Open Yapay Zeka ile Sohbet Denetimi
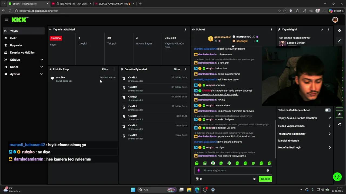Image resolution: width=346 pixels, height=194 pixels. tap(305, 118)
